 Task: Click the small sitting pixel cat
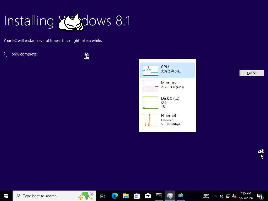(87, 56)
